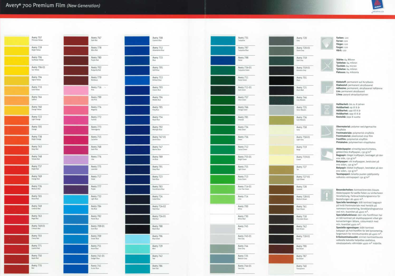Choose the Avery 796 Blue Green swatch
The width and height of the screenshot is (395, 276).
[x=137, y=239]
